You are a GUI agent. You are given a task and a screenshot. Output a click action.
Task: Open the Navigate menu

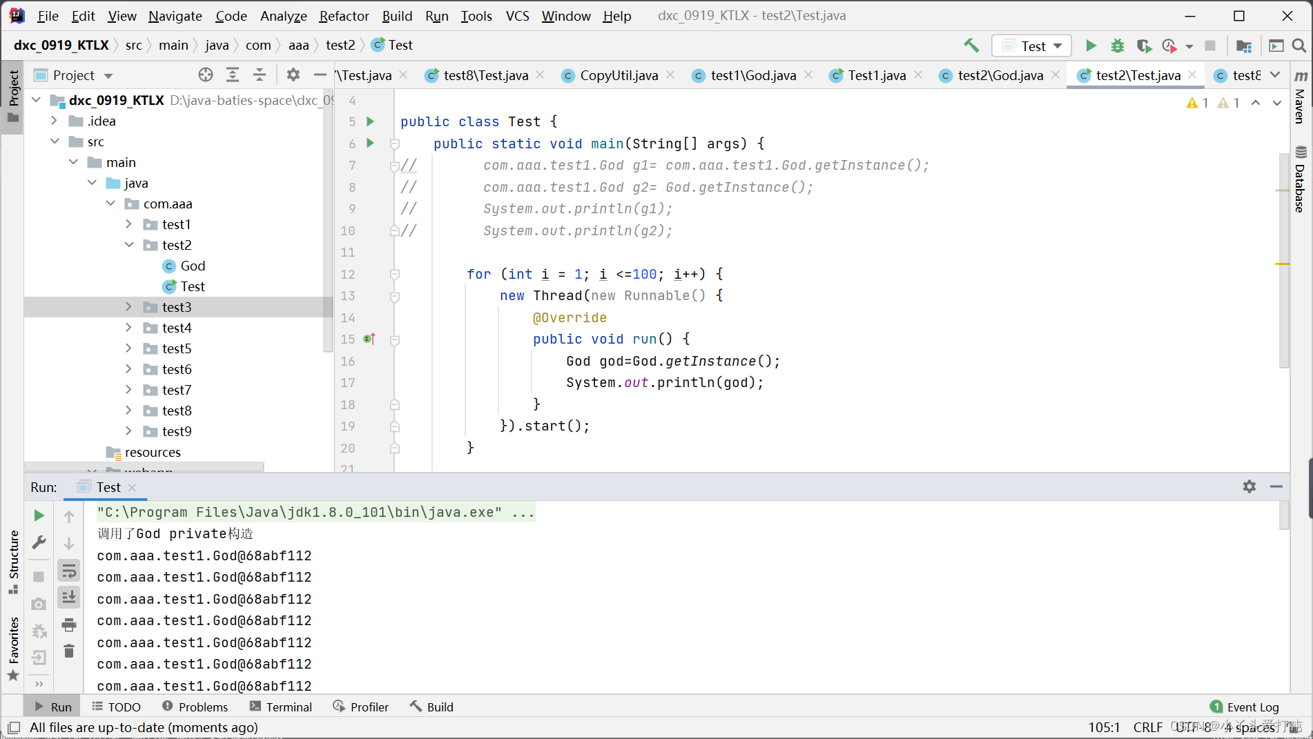pyautogui.click(x=175, y=15)
